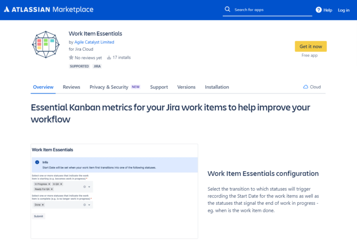Click the "17 installs" text

(x=122, y=58)
